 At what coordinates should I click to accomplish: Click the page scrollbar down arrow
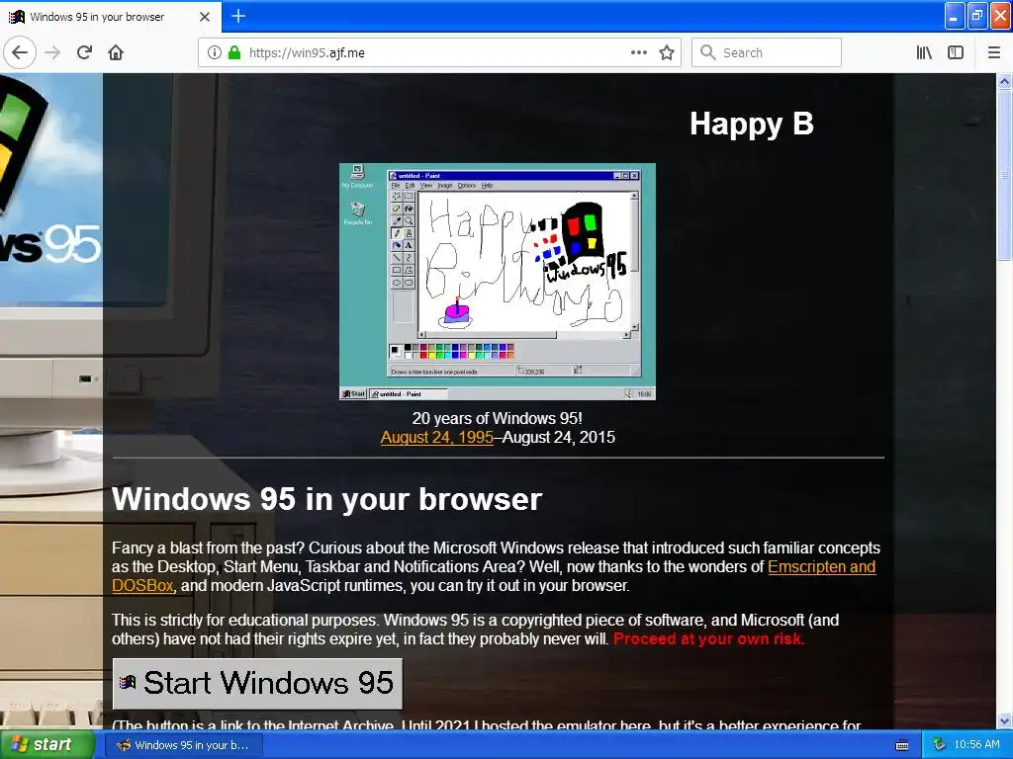1004,720
